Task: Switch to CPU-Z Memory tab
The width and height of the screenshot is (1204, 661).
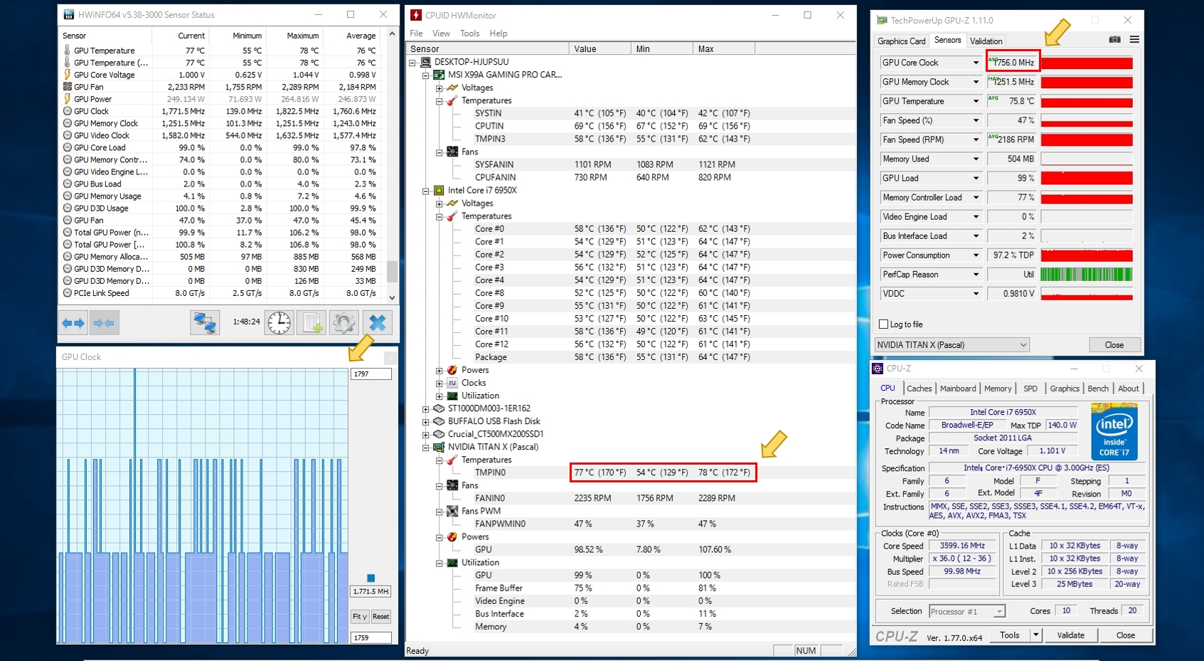Action: pos(998,388)
